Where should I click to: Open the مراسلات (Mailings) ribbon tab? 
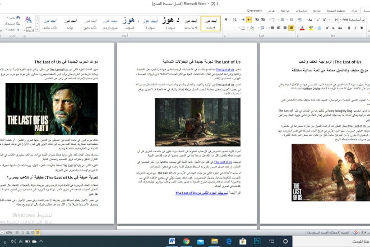click(301, 11)
